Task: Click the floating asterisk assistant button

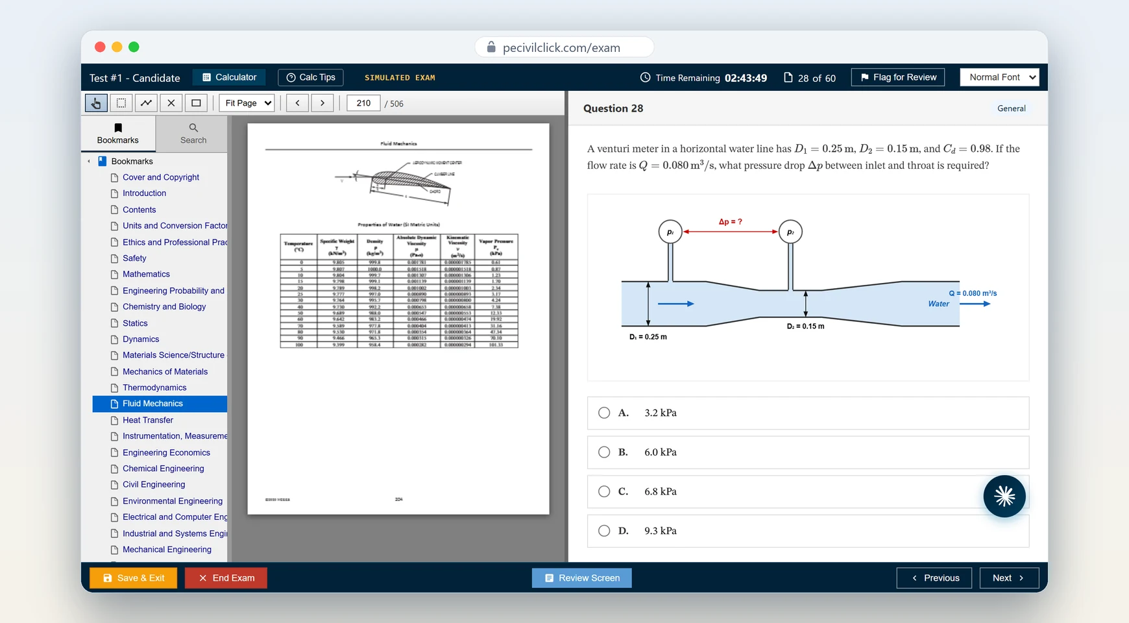Action: pyautogui.click(x=1004, y=496)
